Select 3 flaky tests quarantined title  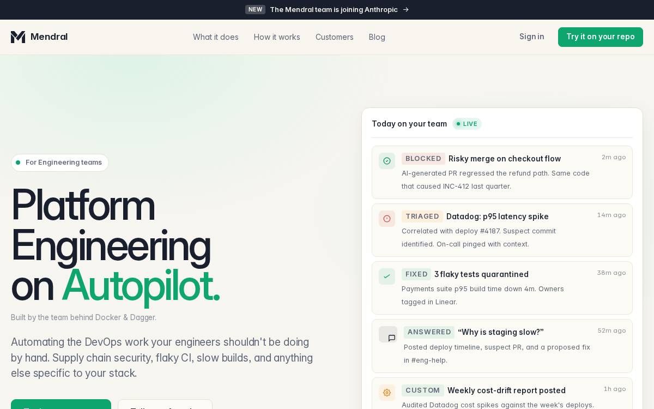coord(481,274)
